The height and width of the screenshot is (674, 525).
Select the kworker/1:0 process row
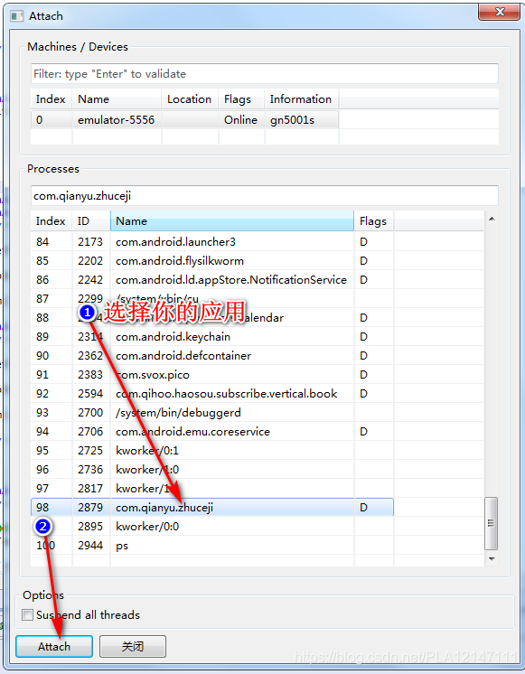point(212,469)
